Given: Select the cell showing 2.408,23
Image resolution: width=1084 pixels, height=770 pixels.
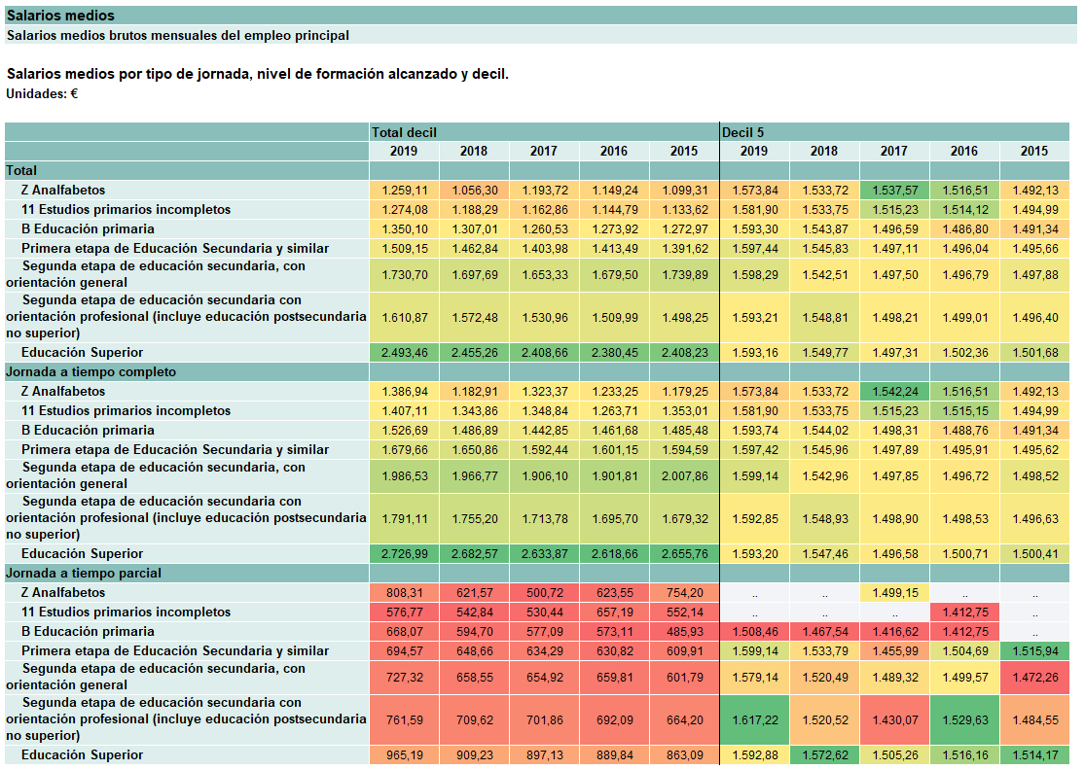Looking at the screenshot, I should click(684, 353).
